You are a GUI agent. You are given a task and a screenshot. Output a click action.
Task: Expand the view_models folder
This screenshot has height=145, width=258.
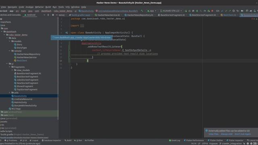click(x=12, y=70)
